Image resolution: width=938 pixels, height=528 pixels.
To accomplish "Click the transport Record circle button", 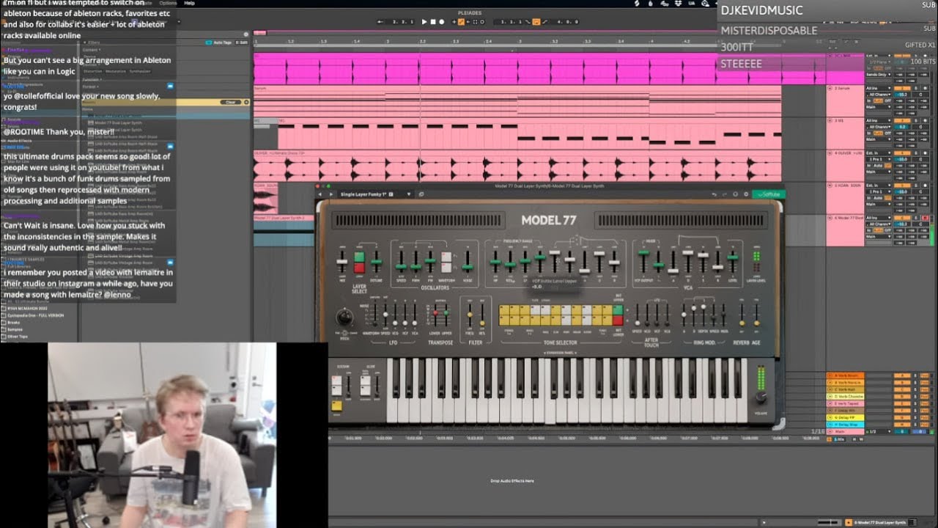I will pyautogui.click(x=441, y=22).
